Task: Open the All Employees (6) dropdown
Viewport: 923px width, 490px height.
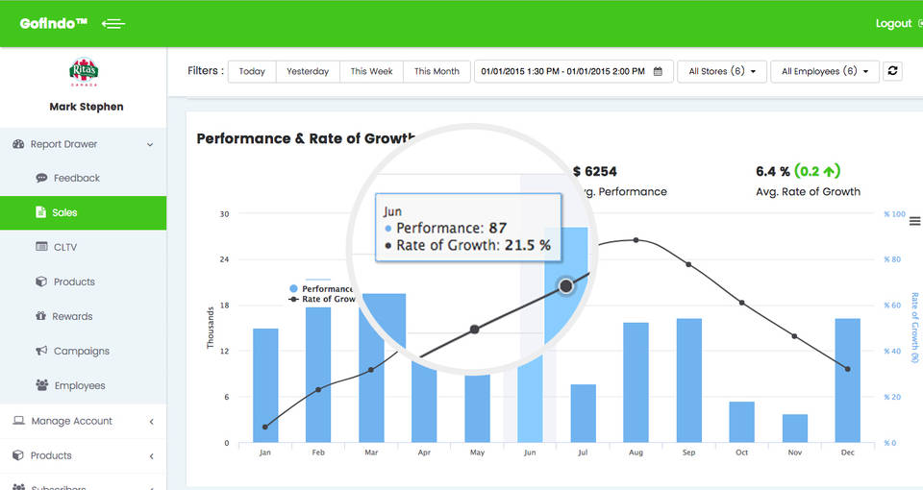Action: 825,71
